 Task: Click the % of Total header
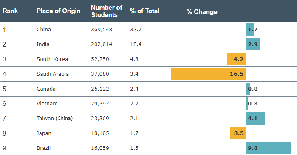(144, 11)
